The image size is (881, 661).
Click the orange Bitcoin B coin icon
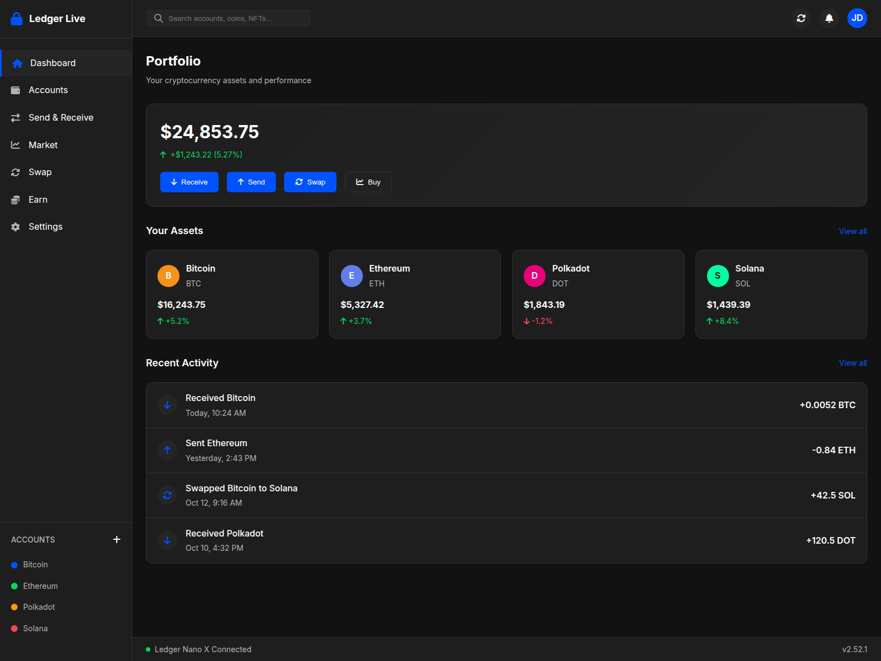click(168, 276)
